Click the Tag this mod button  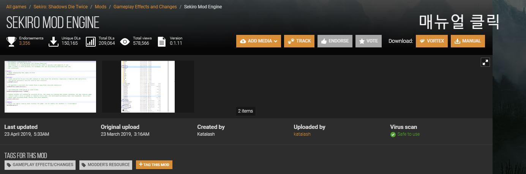coord(154,165)
